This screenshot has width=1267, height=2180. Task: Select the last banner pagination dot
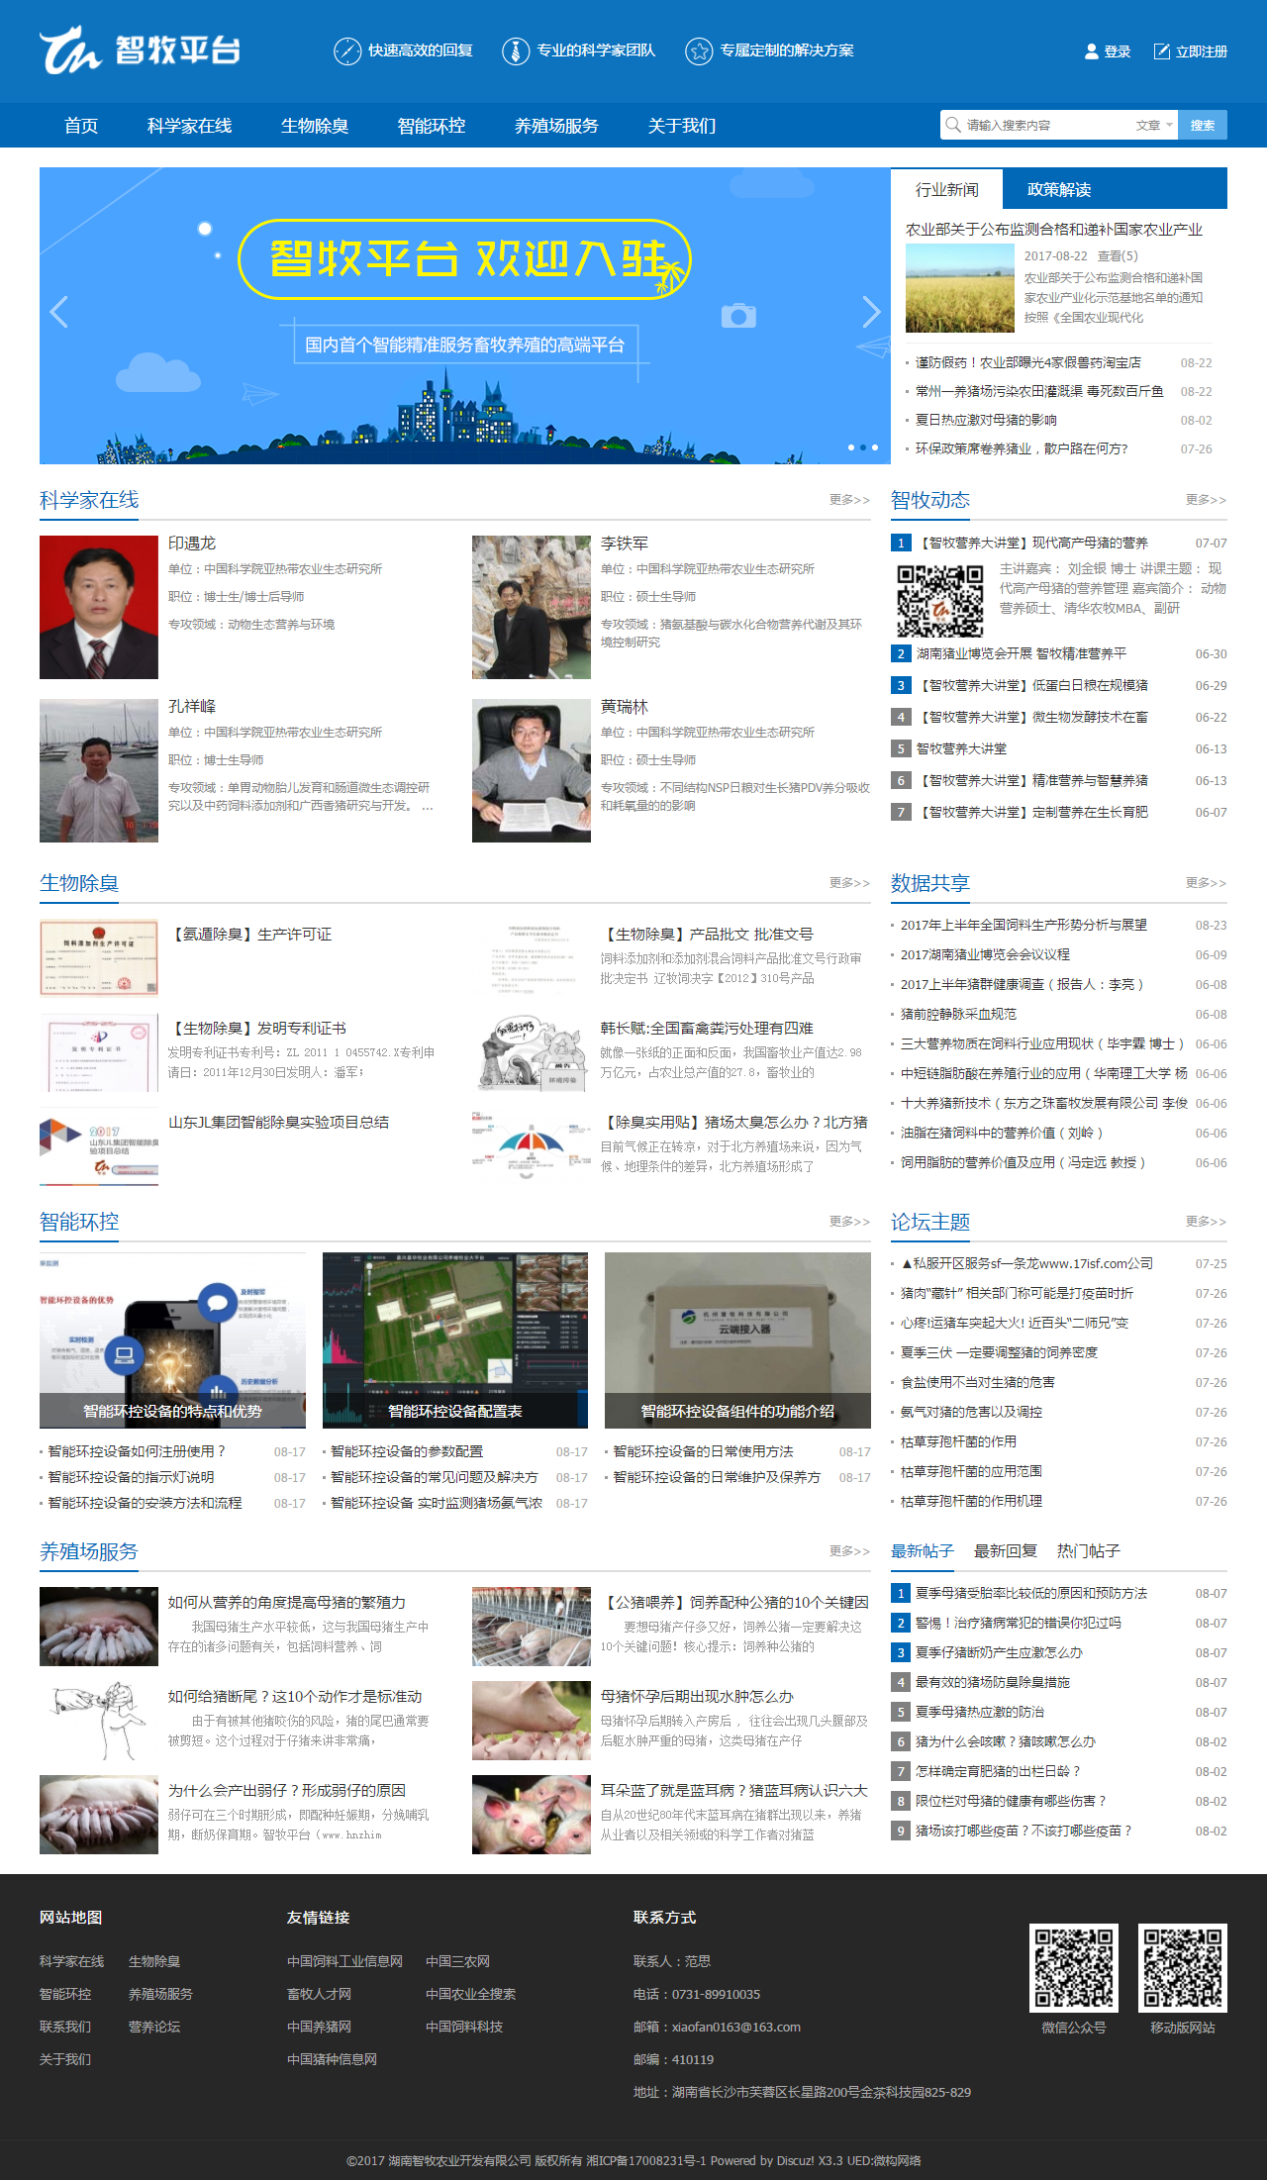875,447
